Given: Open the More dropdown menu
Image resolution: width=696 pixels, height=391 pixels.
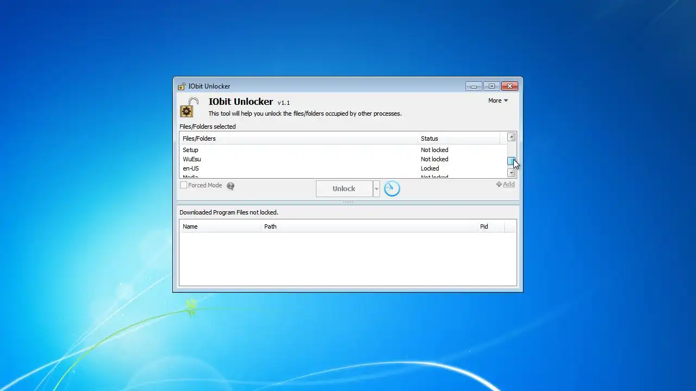Looking at the screenshot, I should click(498, 100).
